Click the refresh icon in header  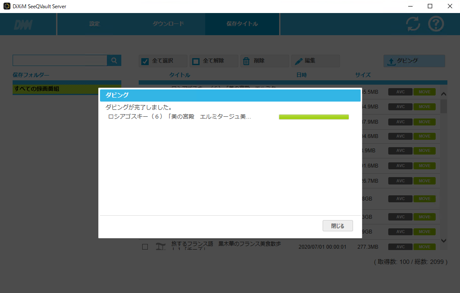[413, 24]
